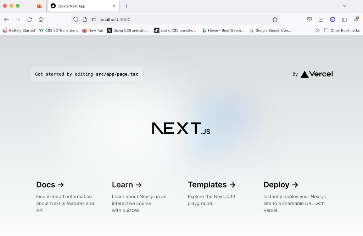Close the window with red button
363x236 pixels.
coord(5,6)
